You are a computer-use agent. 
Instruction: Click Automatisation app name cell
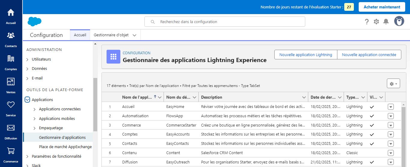coord(135,116)
